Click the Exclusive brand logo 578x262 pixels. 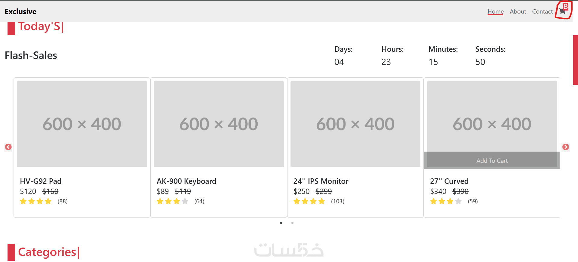click(20, 11)
